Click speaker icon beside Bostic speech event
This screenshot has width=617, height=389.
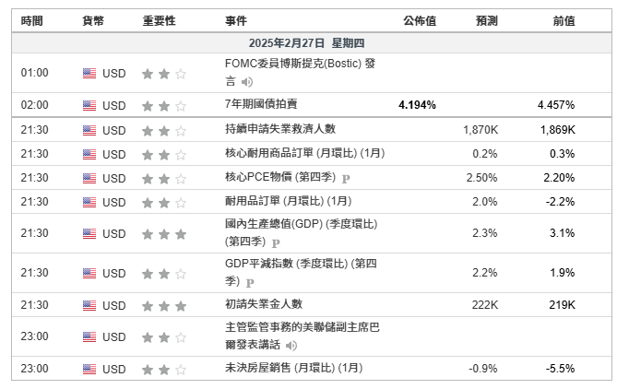247,82
